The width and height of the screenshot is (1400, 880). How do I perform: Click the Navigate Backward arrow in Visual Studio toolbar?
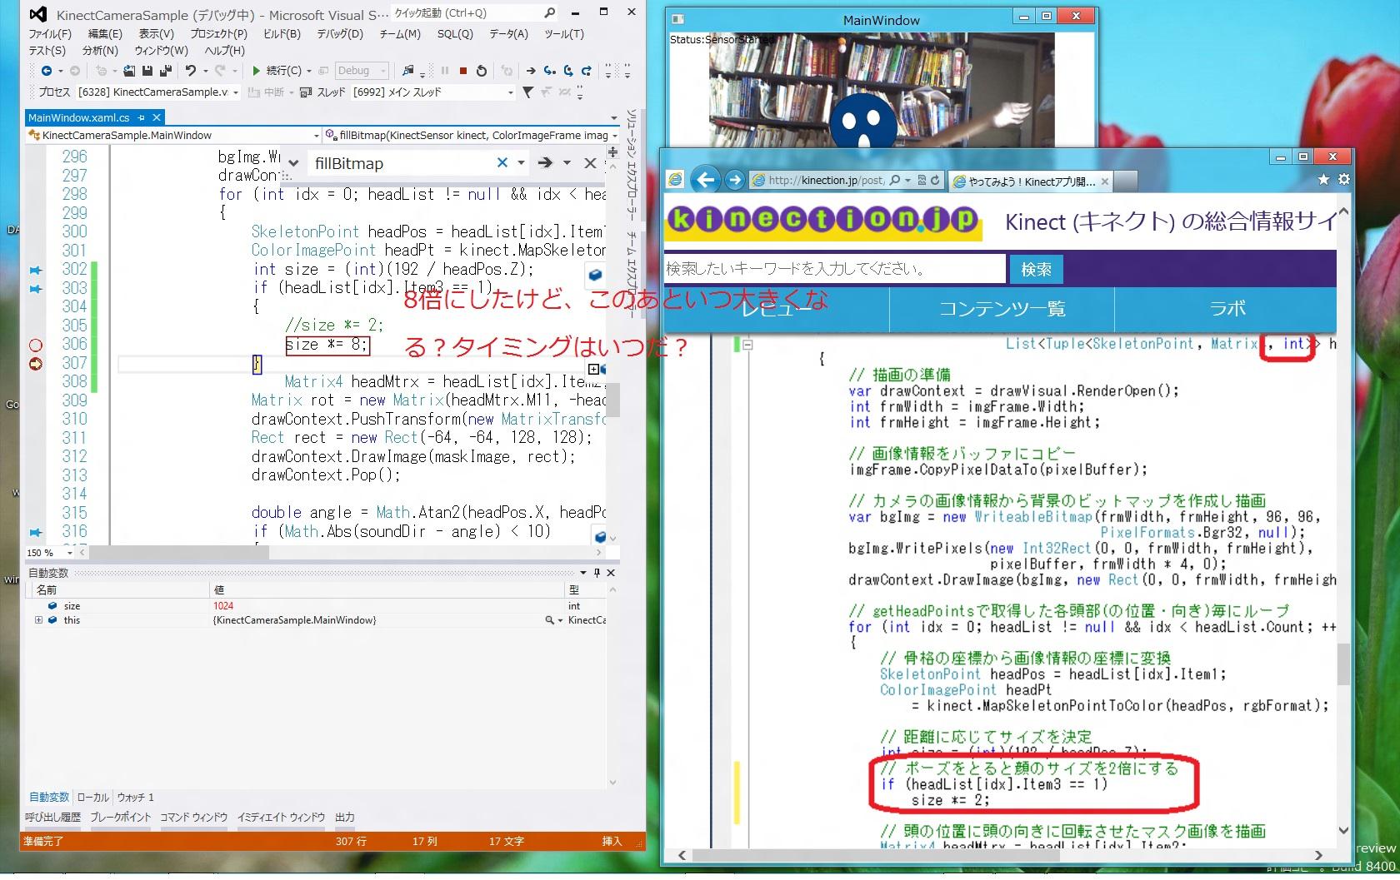click(x=47, y=71)
